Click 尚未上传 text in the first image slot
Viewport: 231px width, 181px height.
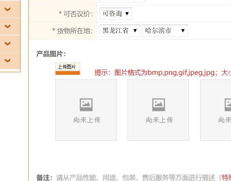point(86,120)
